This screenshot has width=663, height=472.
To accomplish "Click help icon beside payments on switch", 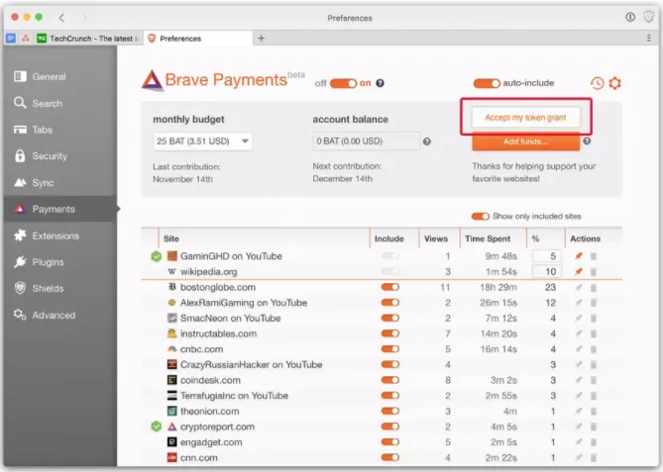I will pyautogui.click(x=381, y=83).
